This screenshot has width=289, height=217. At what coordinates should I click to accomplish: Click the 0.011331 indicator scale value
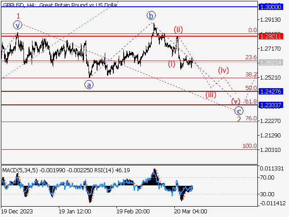coord(272,169)
